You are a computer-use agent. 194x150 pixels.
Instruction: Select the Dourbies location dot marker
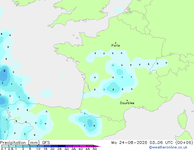click(127, 100)
